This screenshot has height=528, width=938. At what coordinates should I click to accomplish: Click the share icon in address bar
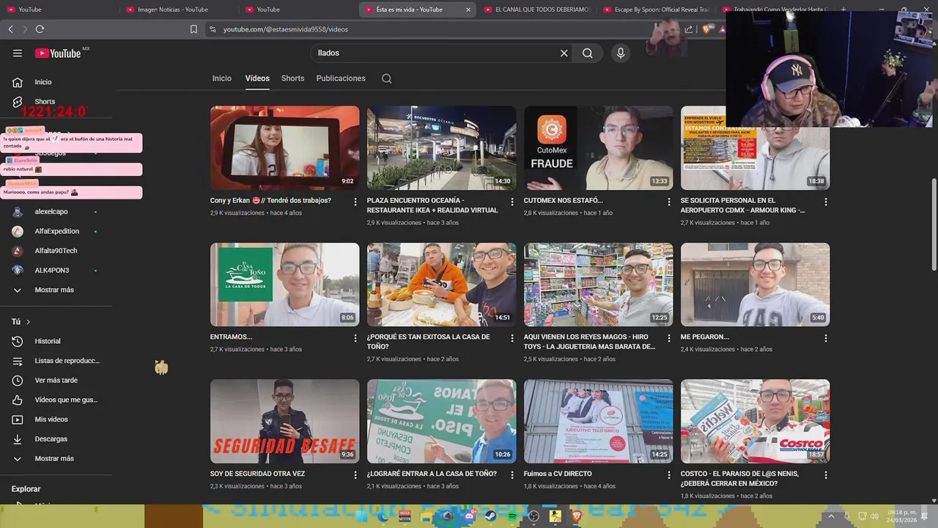[689, 29]
